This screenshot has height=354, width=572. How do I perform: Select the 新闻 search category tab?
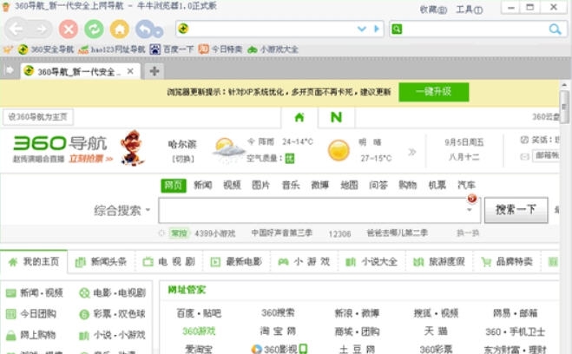(x=202, y=185)
